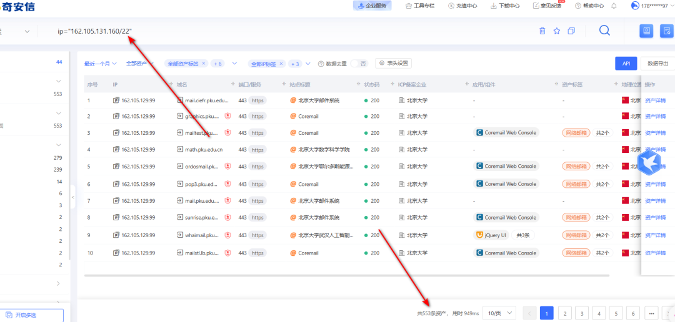This screenshot has height=322, width=675.
Task: Open the 10/页 page size dropdown
Action: coord(499,313)
